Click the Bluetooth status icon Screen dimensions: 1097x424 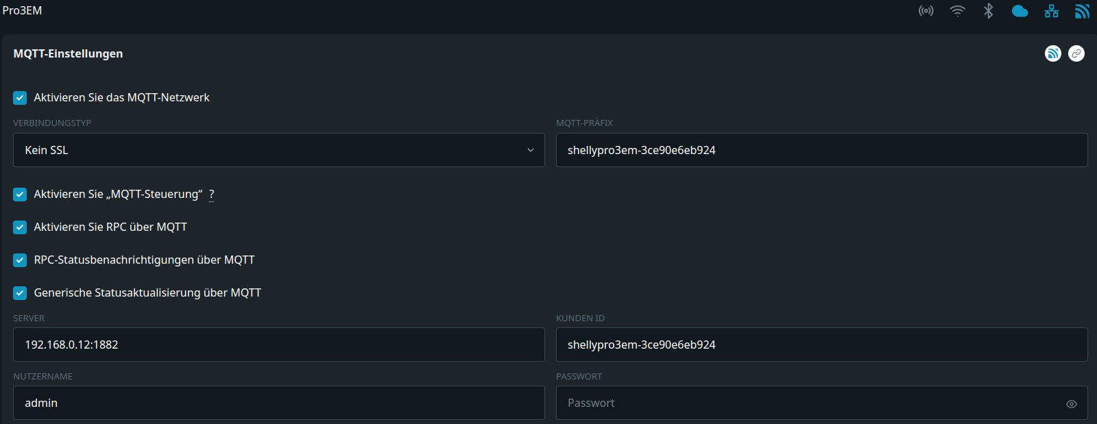(x=988, y=11)
